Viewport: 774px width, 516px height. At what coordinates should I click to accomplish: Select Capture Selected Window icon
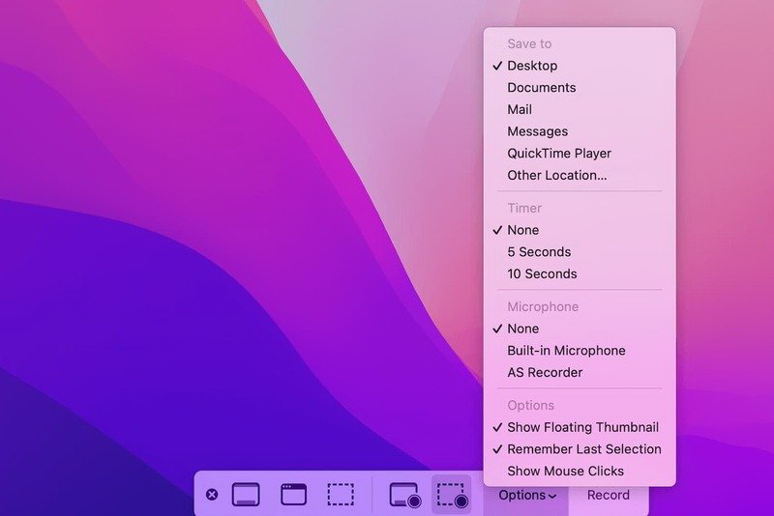point(293,495)
